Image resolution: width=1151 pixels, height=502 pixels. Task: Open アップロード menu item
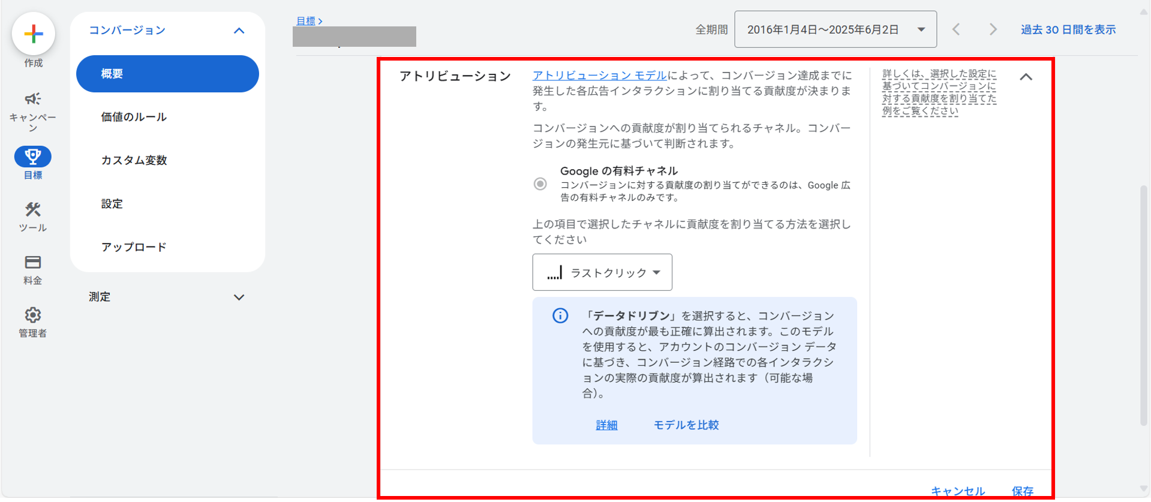tap(134, 247)
